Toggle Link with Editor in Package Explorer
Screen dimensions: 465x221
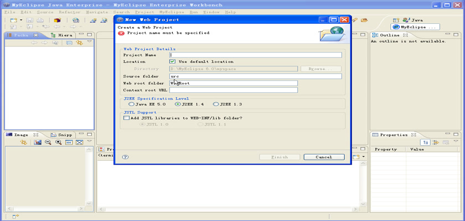80,43
